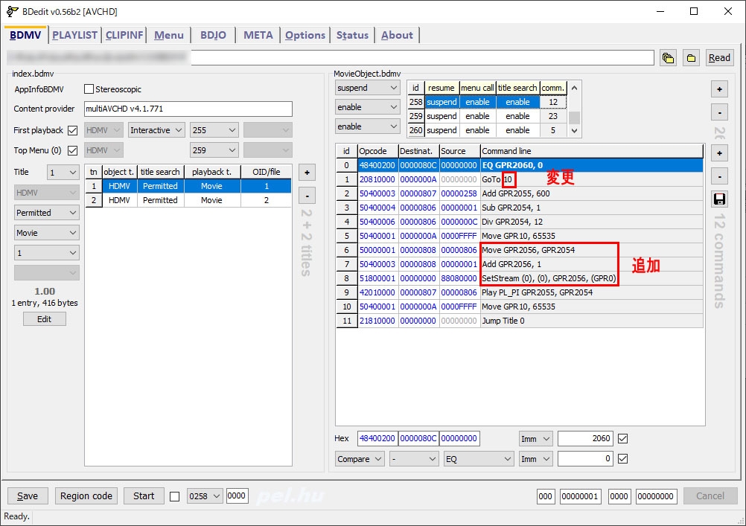746x526 pixels.
Task: Click the Region code button
Action: 86,496
